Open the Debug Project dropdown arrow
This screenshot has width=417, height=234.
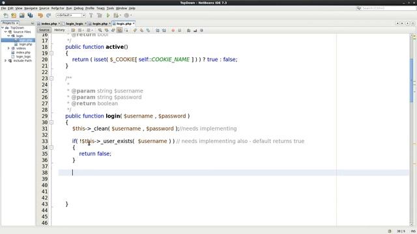click(x=120, y=16)
